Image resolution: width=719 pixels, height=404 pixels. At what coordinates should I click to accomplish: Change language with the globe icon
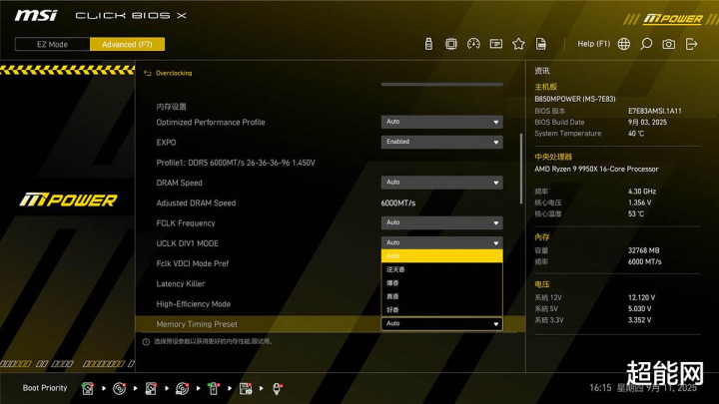tap(623, 44)
